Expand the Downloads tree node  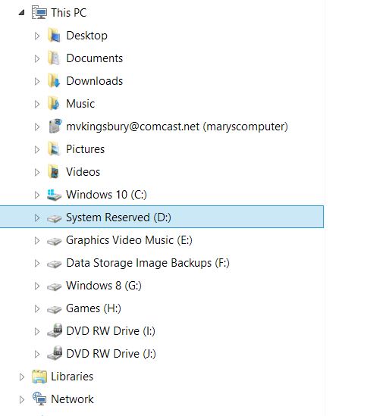pyautogui.click(x=37, y=81)
